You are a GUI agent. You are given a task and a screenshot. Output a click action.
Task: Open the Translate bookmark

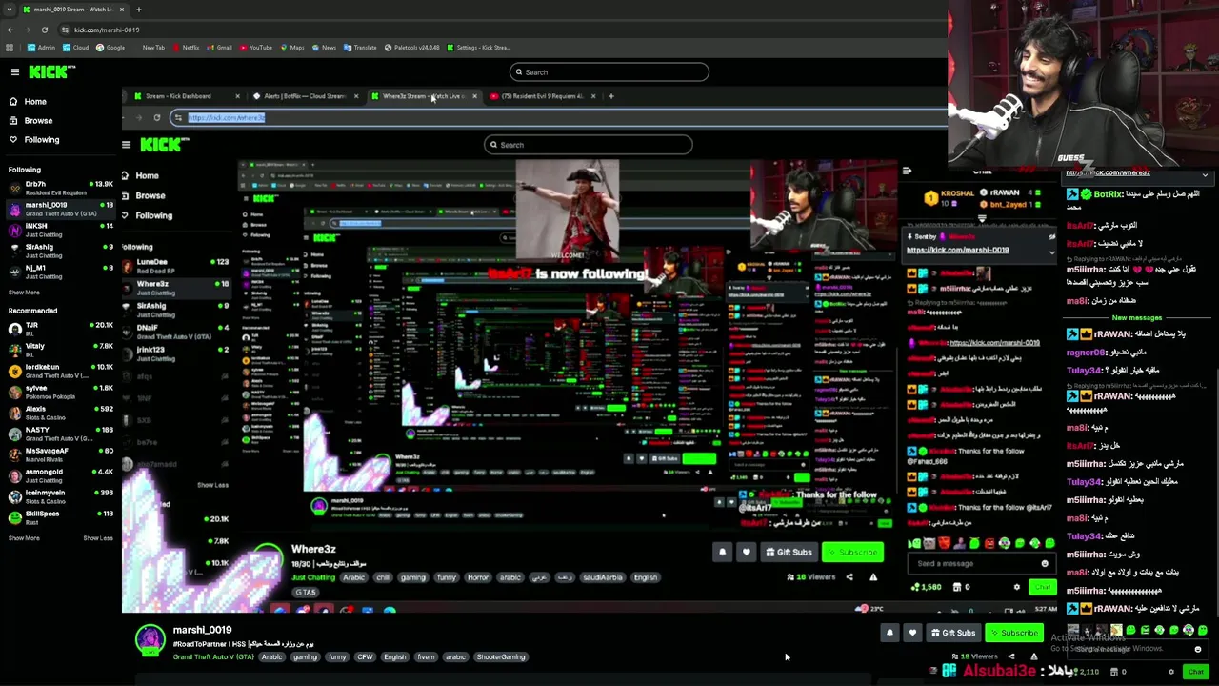(x=360, y=48)
